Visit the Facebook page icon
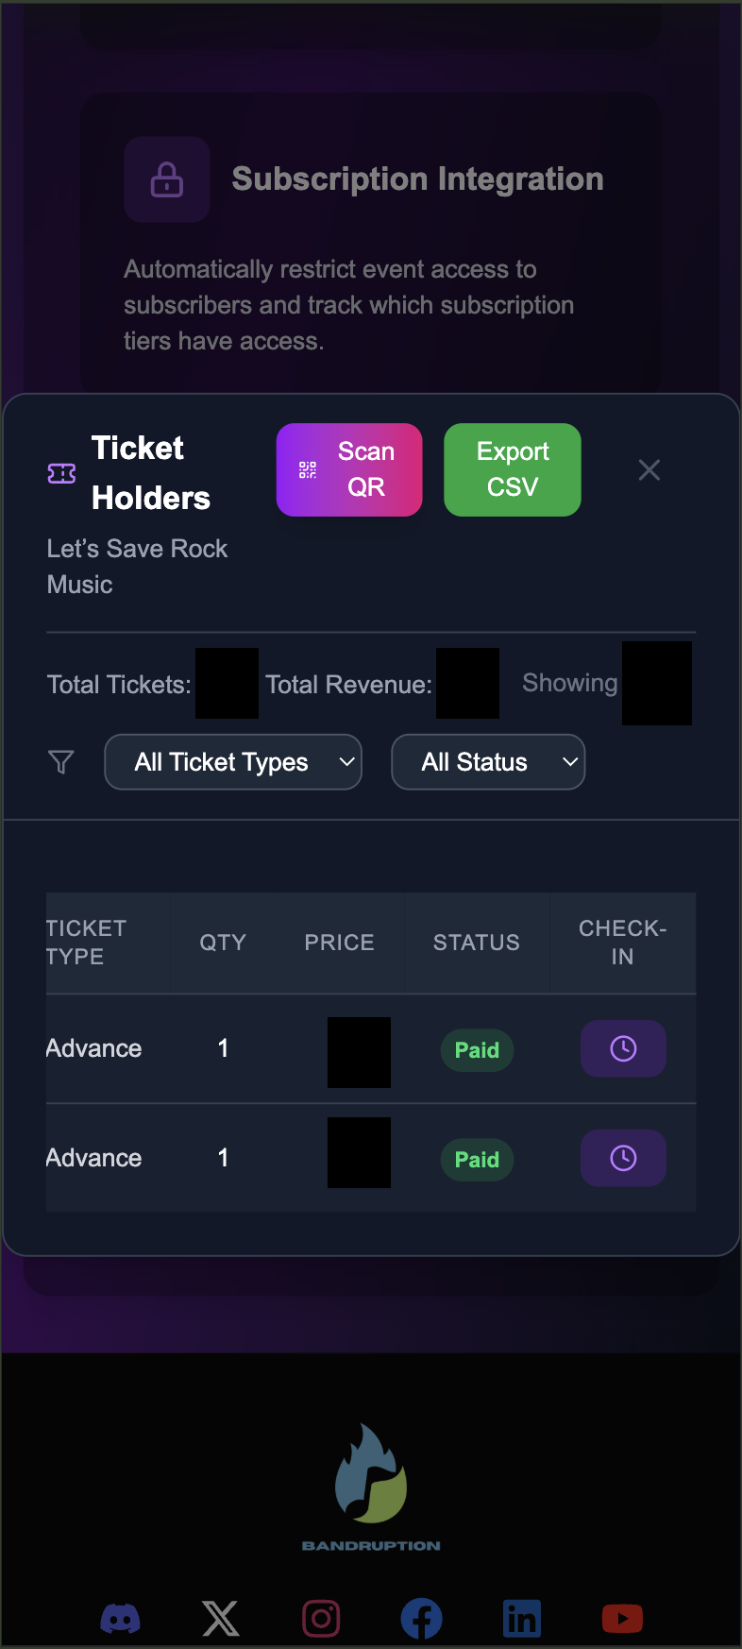The image size is (742, 1649). [x=421, y=1619]
